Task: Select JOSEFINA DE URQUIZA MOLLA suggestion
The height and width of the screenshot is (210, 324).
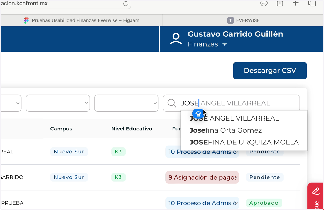Action: click(244, 142)
